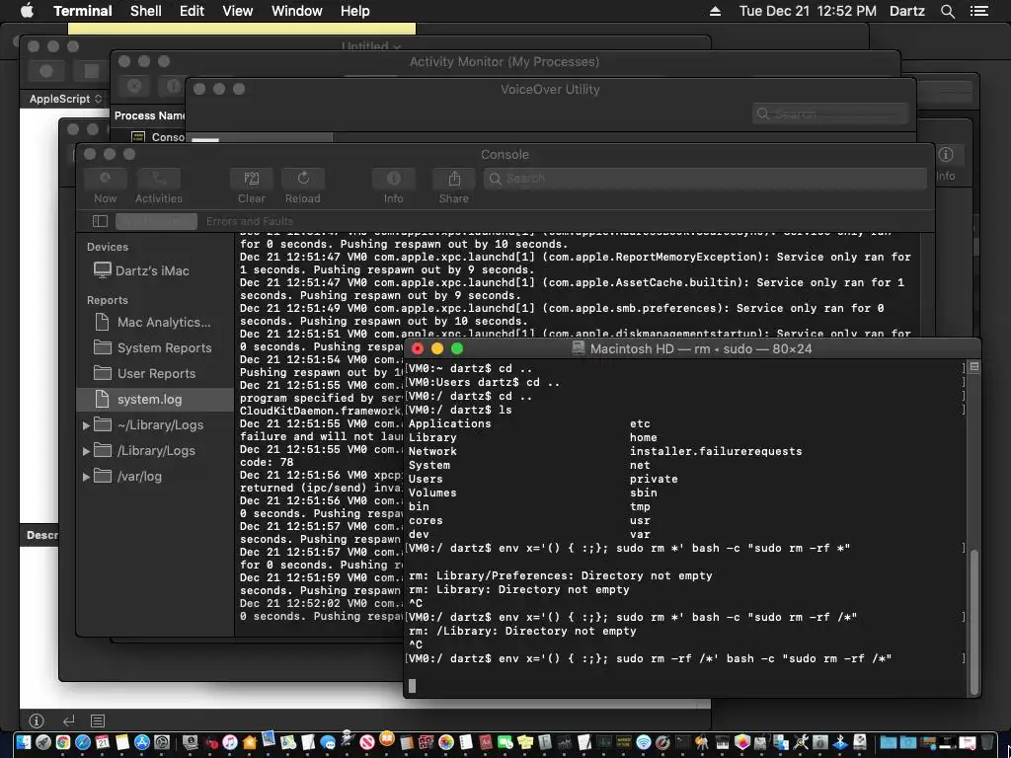Open the AppleScript language dropdown
The width and height of the screenshot is (1011, 758).
(66, 99)
